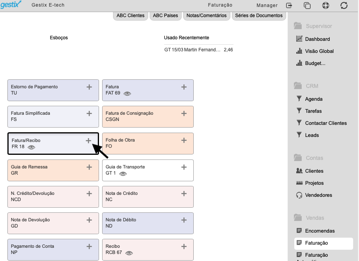This screenshot has width=359, height=261.
Task: Click the Budget bar chart icon
Action: point(299,63)
